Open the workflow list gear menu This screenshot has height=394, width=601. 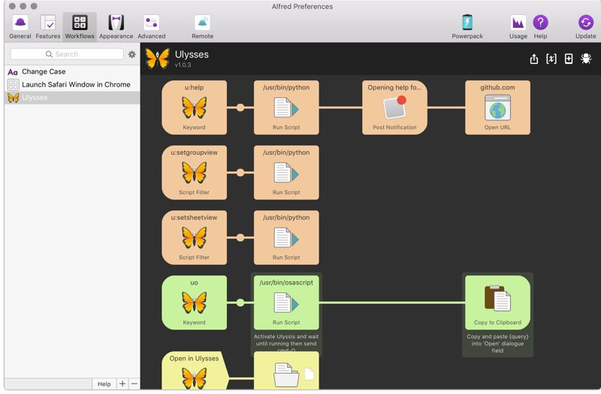[x=132, y=54]
